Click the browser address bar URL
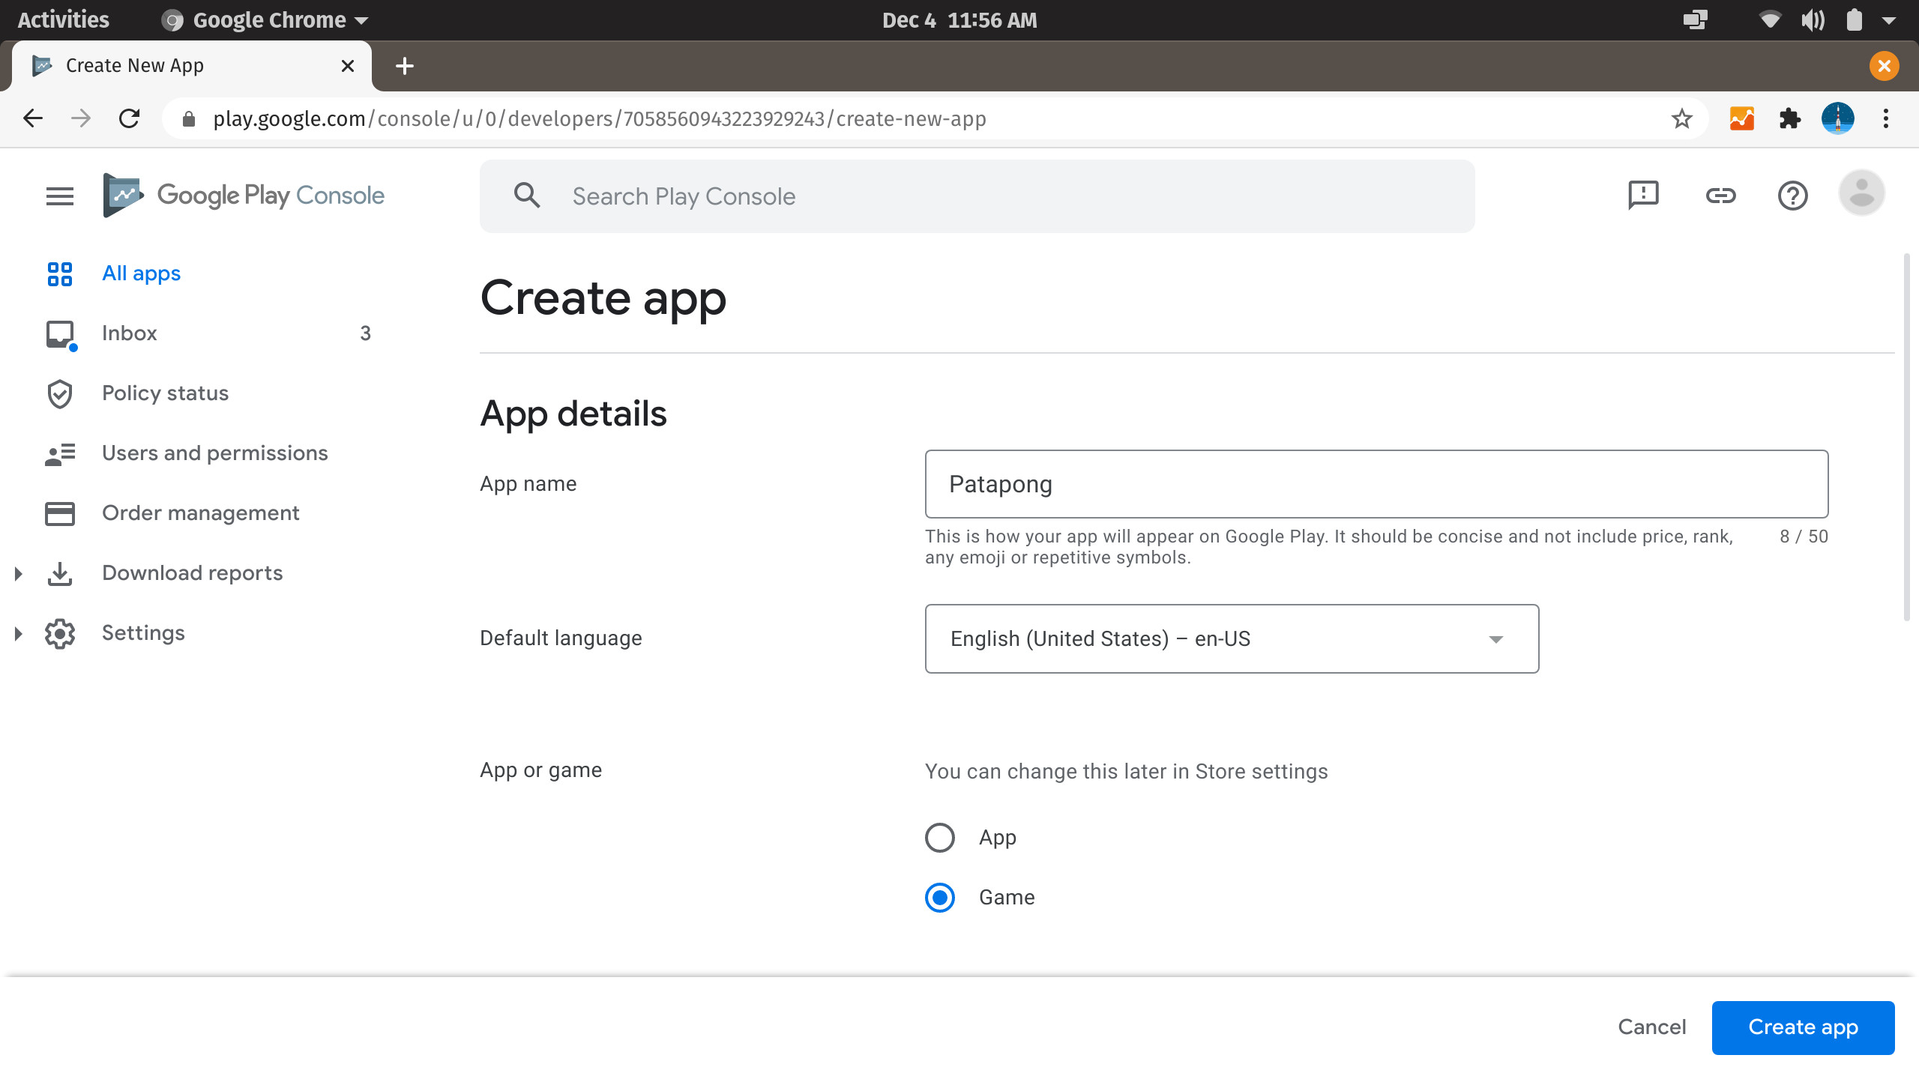 (x=599, y=118)
